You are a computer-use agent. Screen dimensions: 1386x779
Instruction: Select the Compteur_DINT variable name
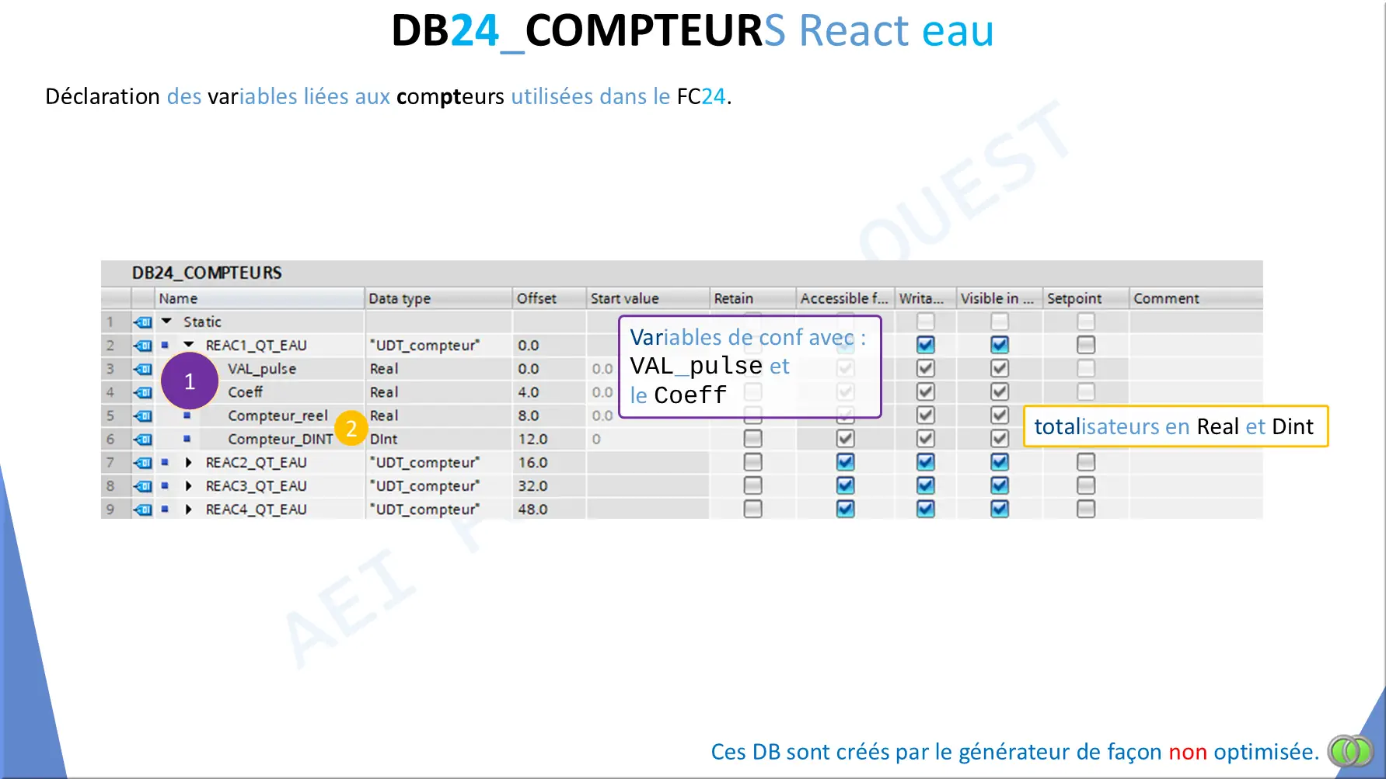click(x=280, y=439)
